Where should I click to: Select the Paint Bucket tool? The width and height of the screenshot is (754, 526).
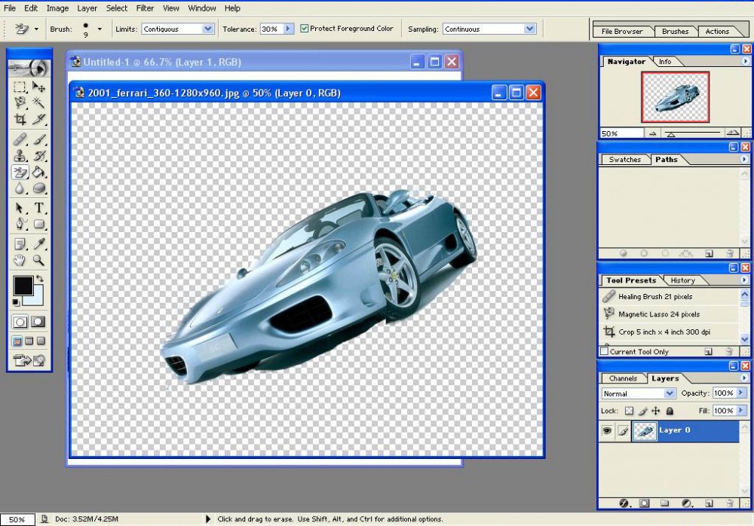pos(38,172)
